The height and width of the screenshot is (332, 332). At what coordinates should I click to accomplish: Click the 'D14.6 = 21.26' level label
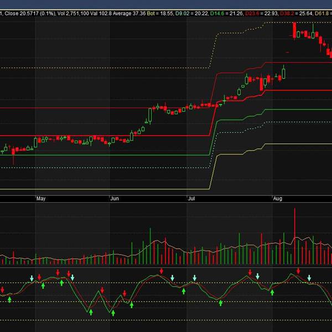click(226, 13)
